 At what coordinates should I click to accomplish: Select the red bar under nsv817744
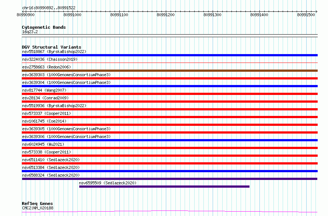[x=170, y=94]
